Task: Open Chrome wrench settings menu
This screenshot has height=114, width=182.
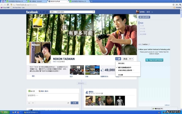Action: coord(180,5)
